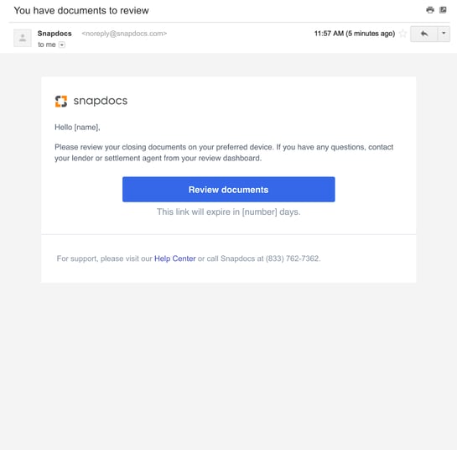The height and width of the screenshot is (450, 457).
Task: Click the Snapdocs logo icon
Action: coord(61,102)
